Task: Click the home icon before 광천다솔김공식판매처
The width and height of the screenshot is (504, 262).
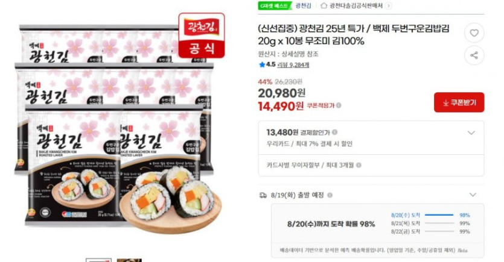Action: point(324,5)
